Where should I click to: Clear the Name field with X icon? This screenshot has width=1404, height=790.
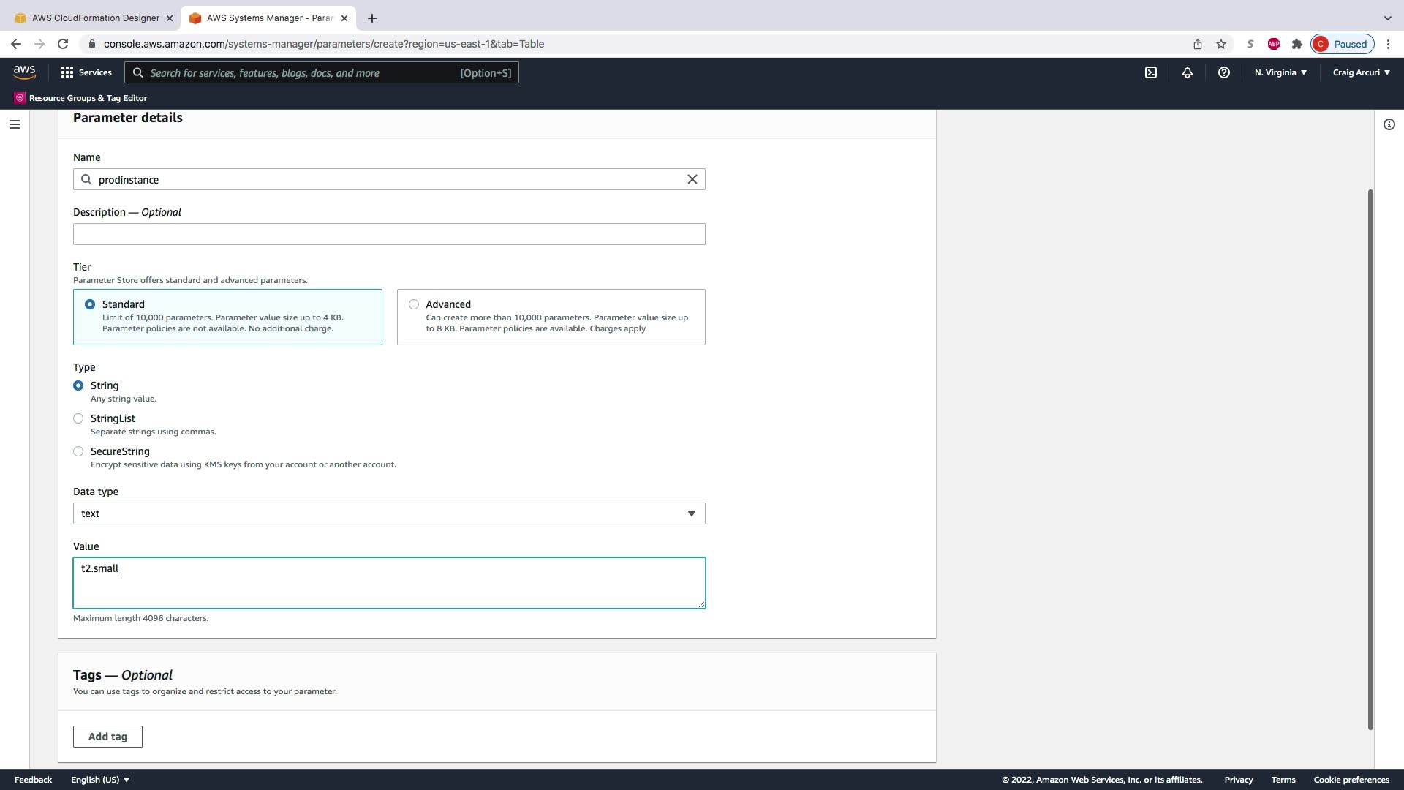click(x=692, y=179)
